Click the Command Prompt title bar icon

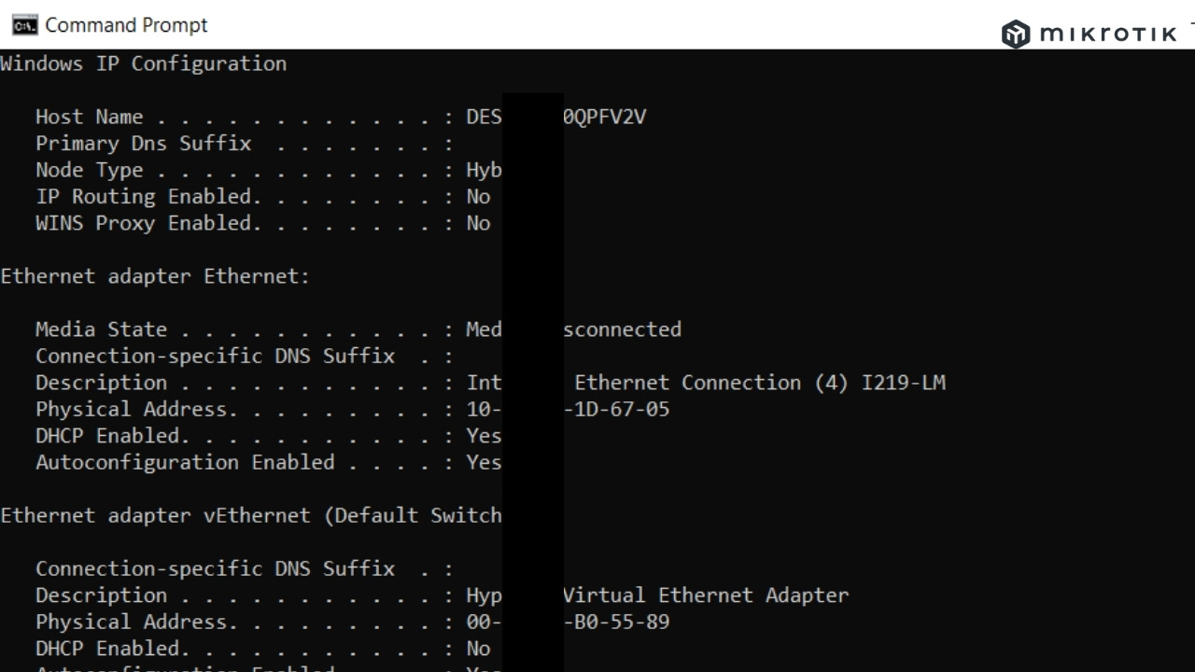tap(24, 25)
